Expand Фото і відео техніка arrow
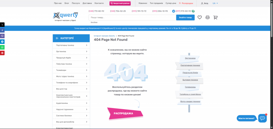Screen dimensions: 273x129 [x=86, y=77]
